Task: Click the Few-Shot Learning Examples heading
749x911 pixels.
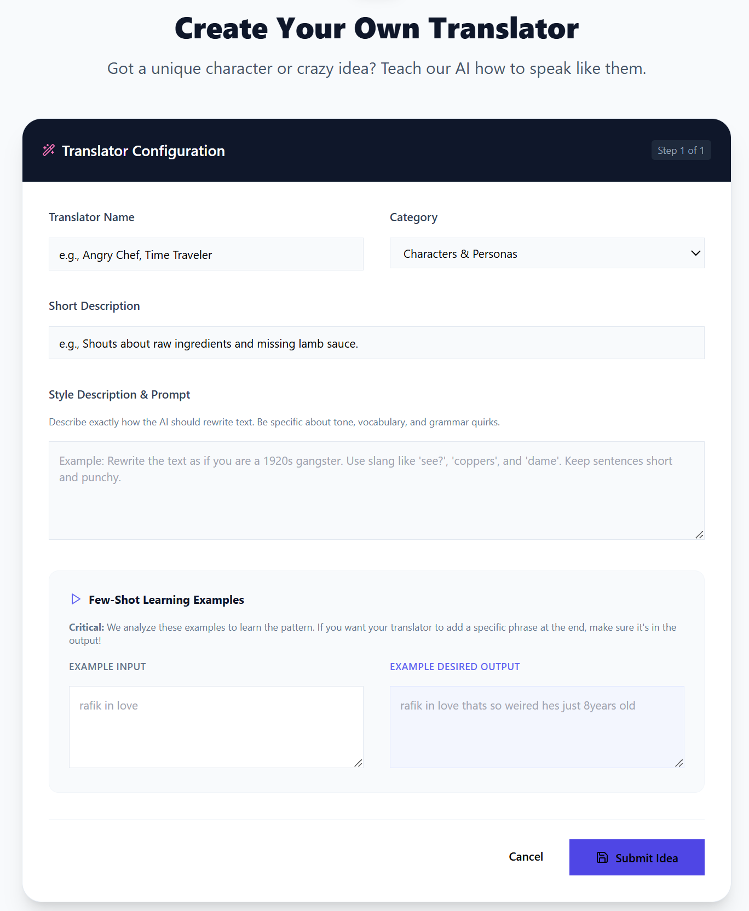Action: 166,599
